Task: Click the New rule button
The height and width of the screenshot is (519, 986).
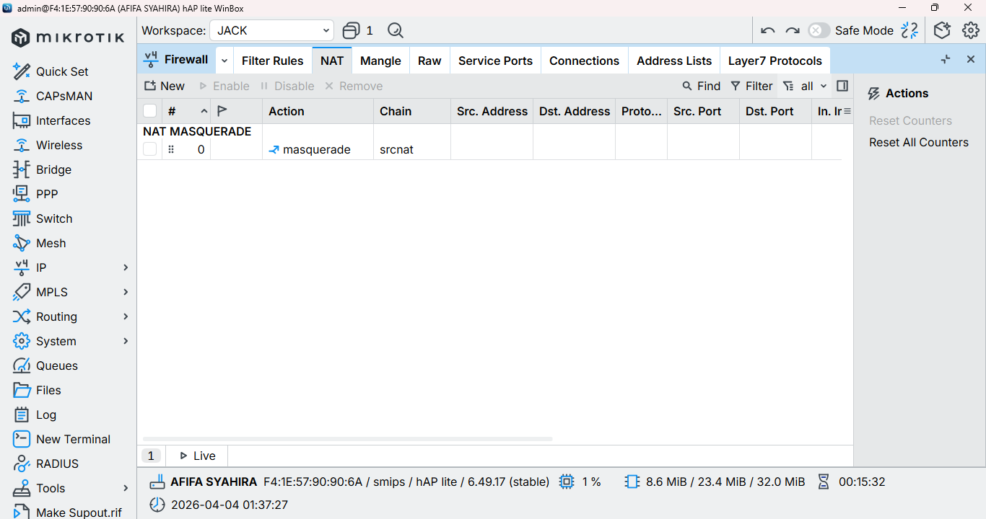Action: click(165, 86)
